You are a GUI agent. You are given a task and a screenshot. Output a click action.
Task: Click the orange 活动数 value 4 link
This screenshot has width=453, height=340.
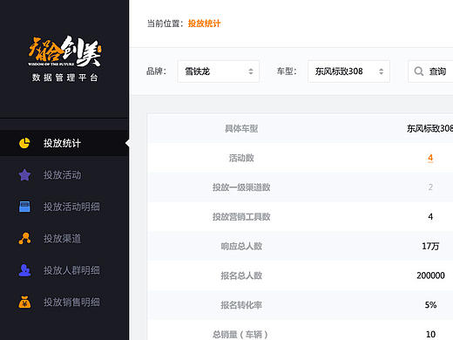tap(430, 158)
